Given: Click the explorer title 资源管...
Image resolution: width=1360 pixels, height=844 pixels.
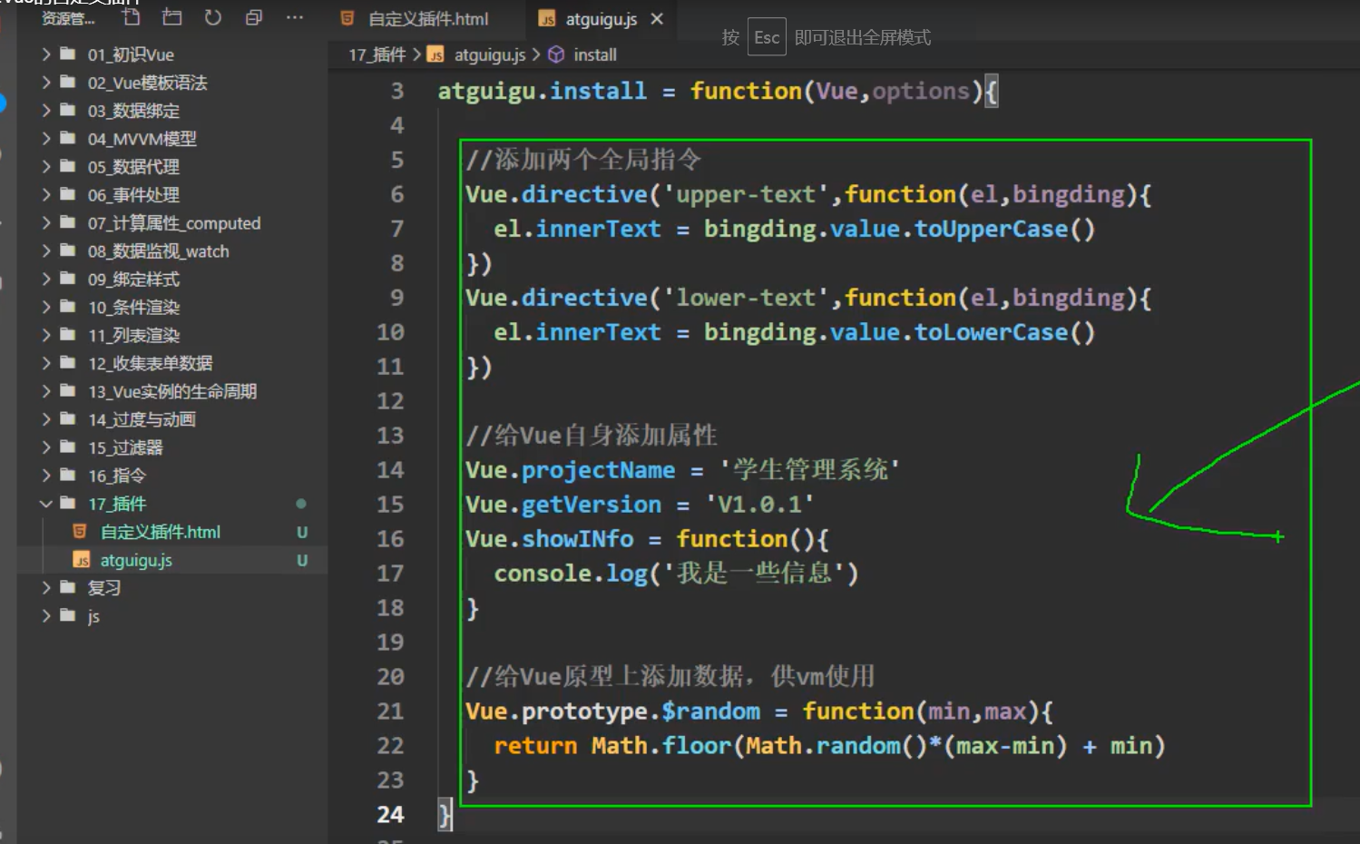Looking at the screenshot, I should click(67, 18).
